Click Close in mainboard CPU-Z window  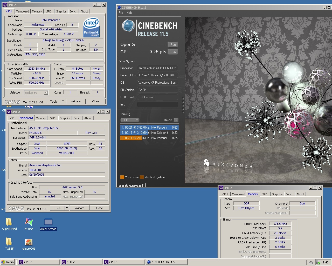click(99, 208)
